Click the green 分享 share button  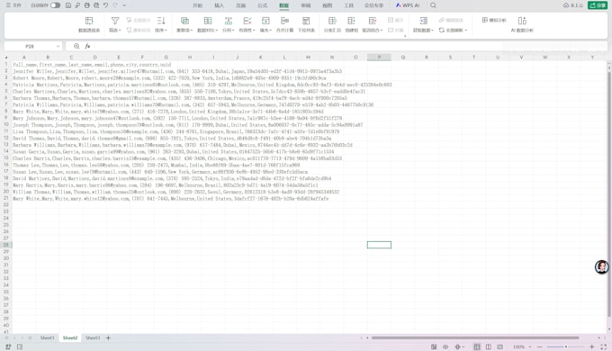[x=598, y=5]
